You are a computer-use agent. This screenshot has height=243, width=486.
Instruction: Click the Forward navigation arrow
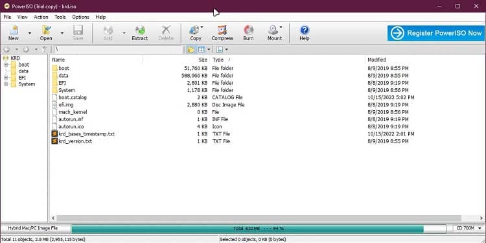pos(26,50)
